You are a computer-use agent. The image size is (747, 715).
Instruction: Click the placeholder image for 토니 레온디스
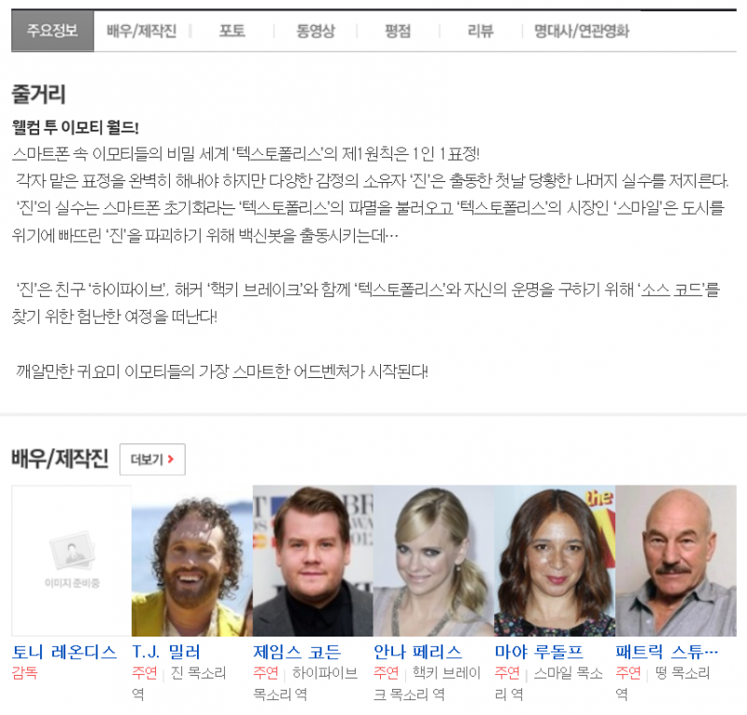[x=71, y=560]
